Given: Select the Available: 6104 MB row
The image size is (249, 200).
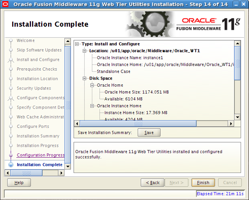Looking at the screenshot, I should coord(124,99).
